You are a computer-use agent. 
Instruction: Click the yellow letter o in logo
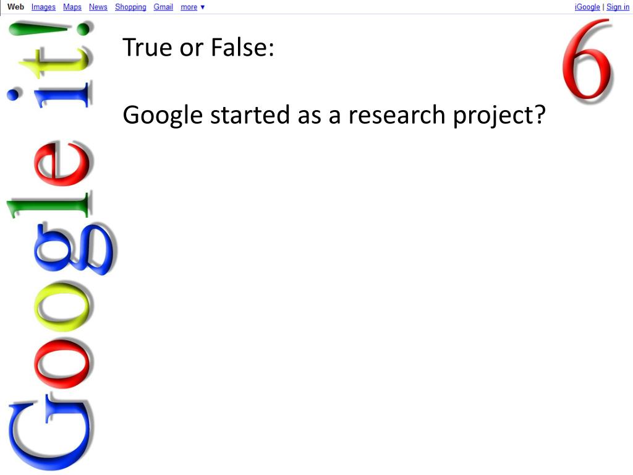click(x=62, y=306)
